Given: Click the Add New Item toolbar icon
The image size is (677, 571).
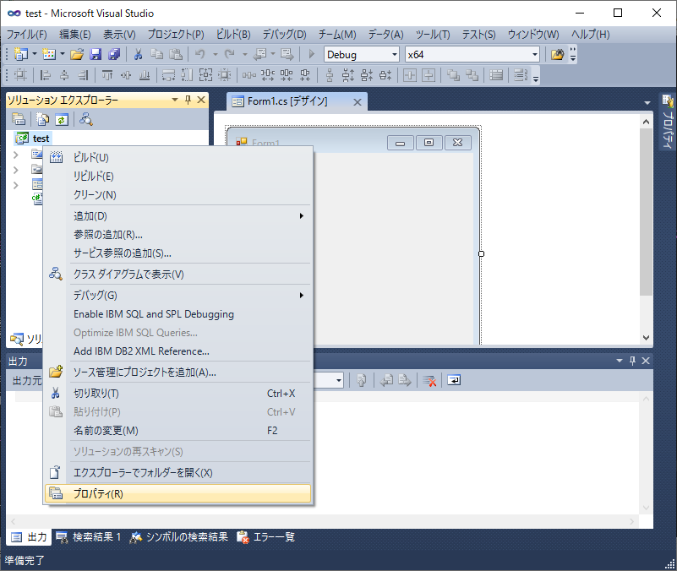Looking at the screenshot, I should click(x=49, y=54).
